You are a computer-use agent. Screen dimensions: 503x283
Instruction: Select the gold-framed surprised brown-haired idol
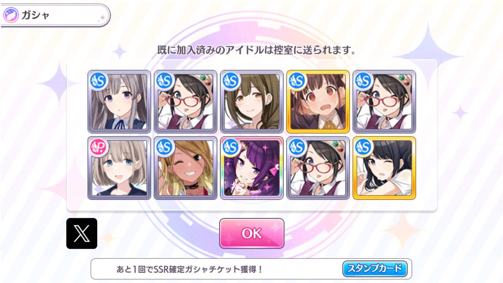(x=318, y=102)
